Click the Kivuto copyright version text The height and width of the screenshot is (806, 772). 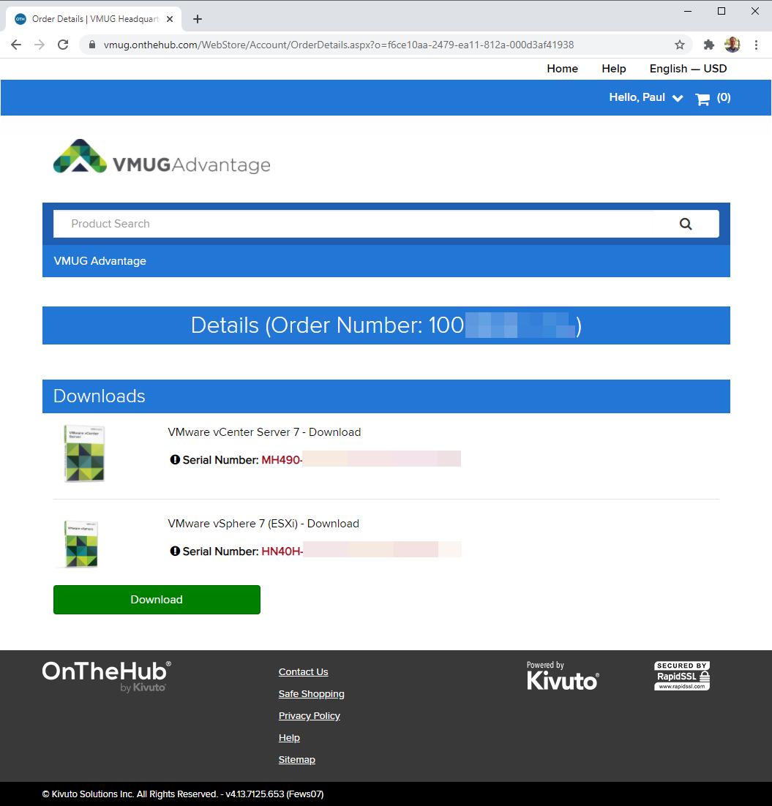pos(183,794)
